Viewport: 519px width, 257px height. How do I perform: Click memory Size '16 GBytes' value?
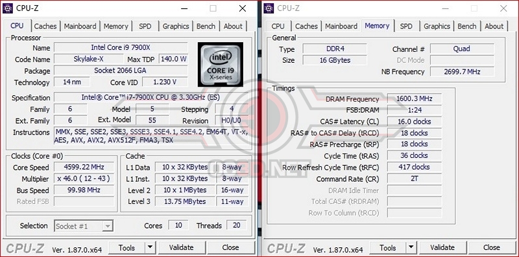coord(335,60)
